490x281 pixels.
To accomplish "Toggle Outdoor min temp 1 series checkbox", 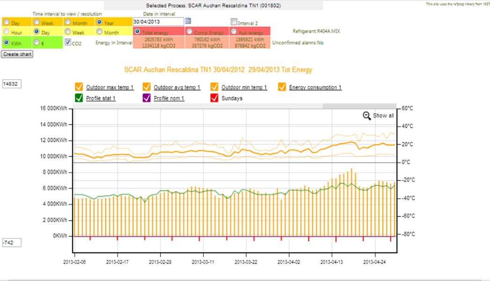I will (214, 87).
